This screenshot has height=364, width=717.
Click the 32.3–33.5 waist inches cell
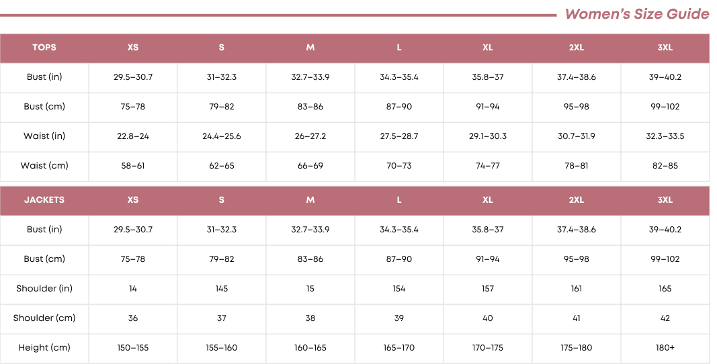[x=665, y=136]
